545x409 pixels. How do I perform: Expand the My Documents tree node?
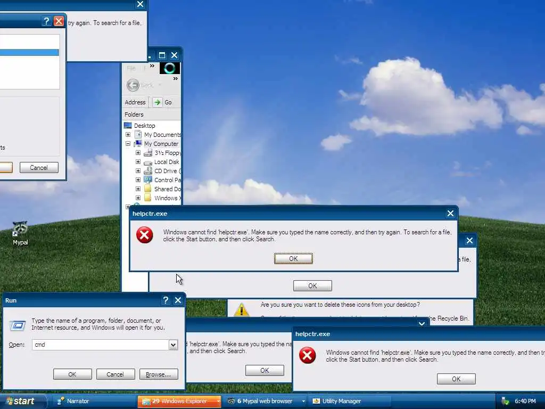click(x=128, y=135)
